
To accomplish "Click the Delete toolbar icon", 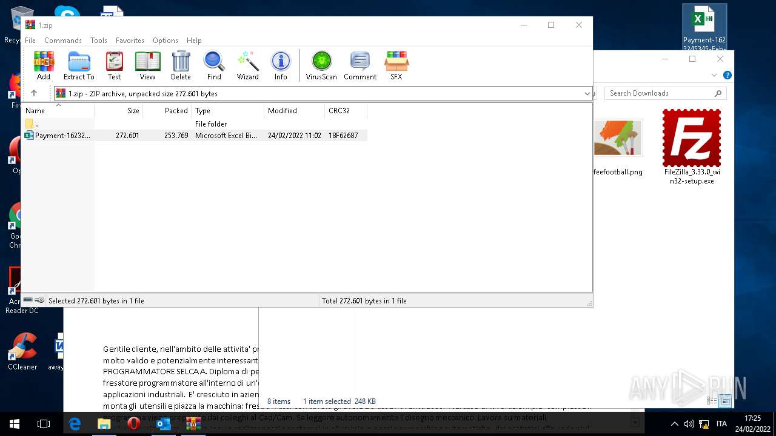I will pyautogui.click(x=181, y=65).
